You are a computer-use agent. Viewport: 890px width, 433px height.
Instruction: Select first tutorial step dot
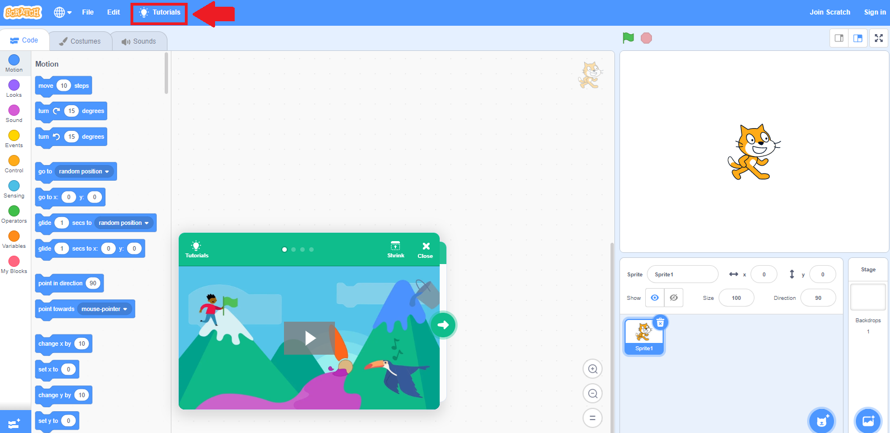click(285, 250)
